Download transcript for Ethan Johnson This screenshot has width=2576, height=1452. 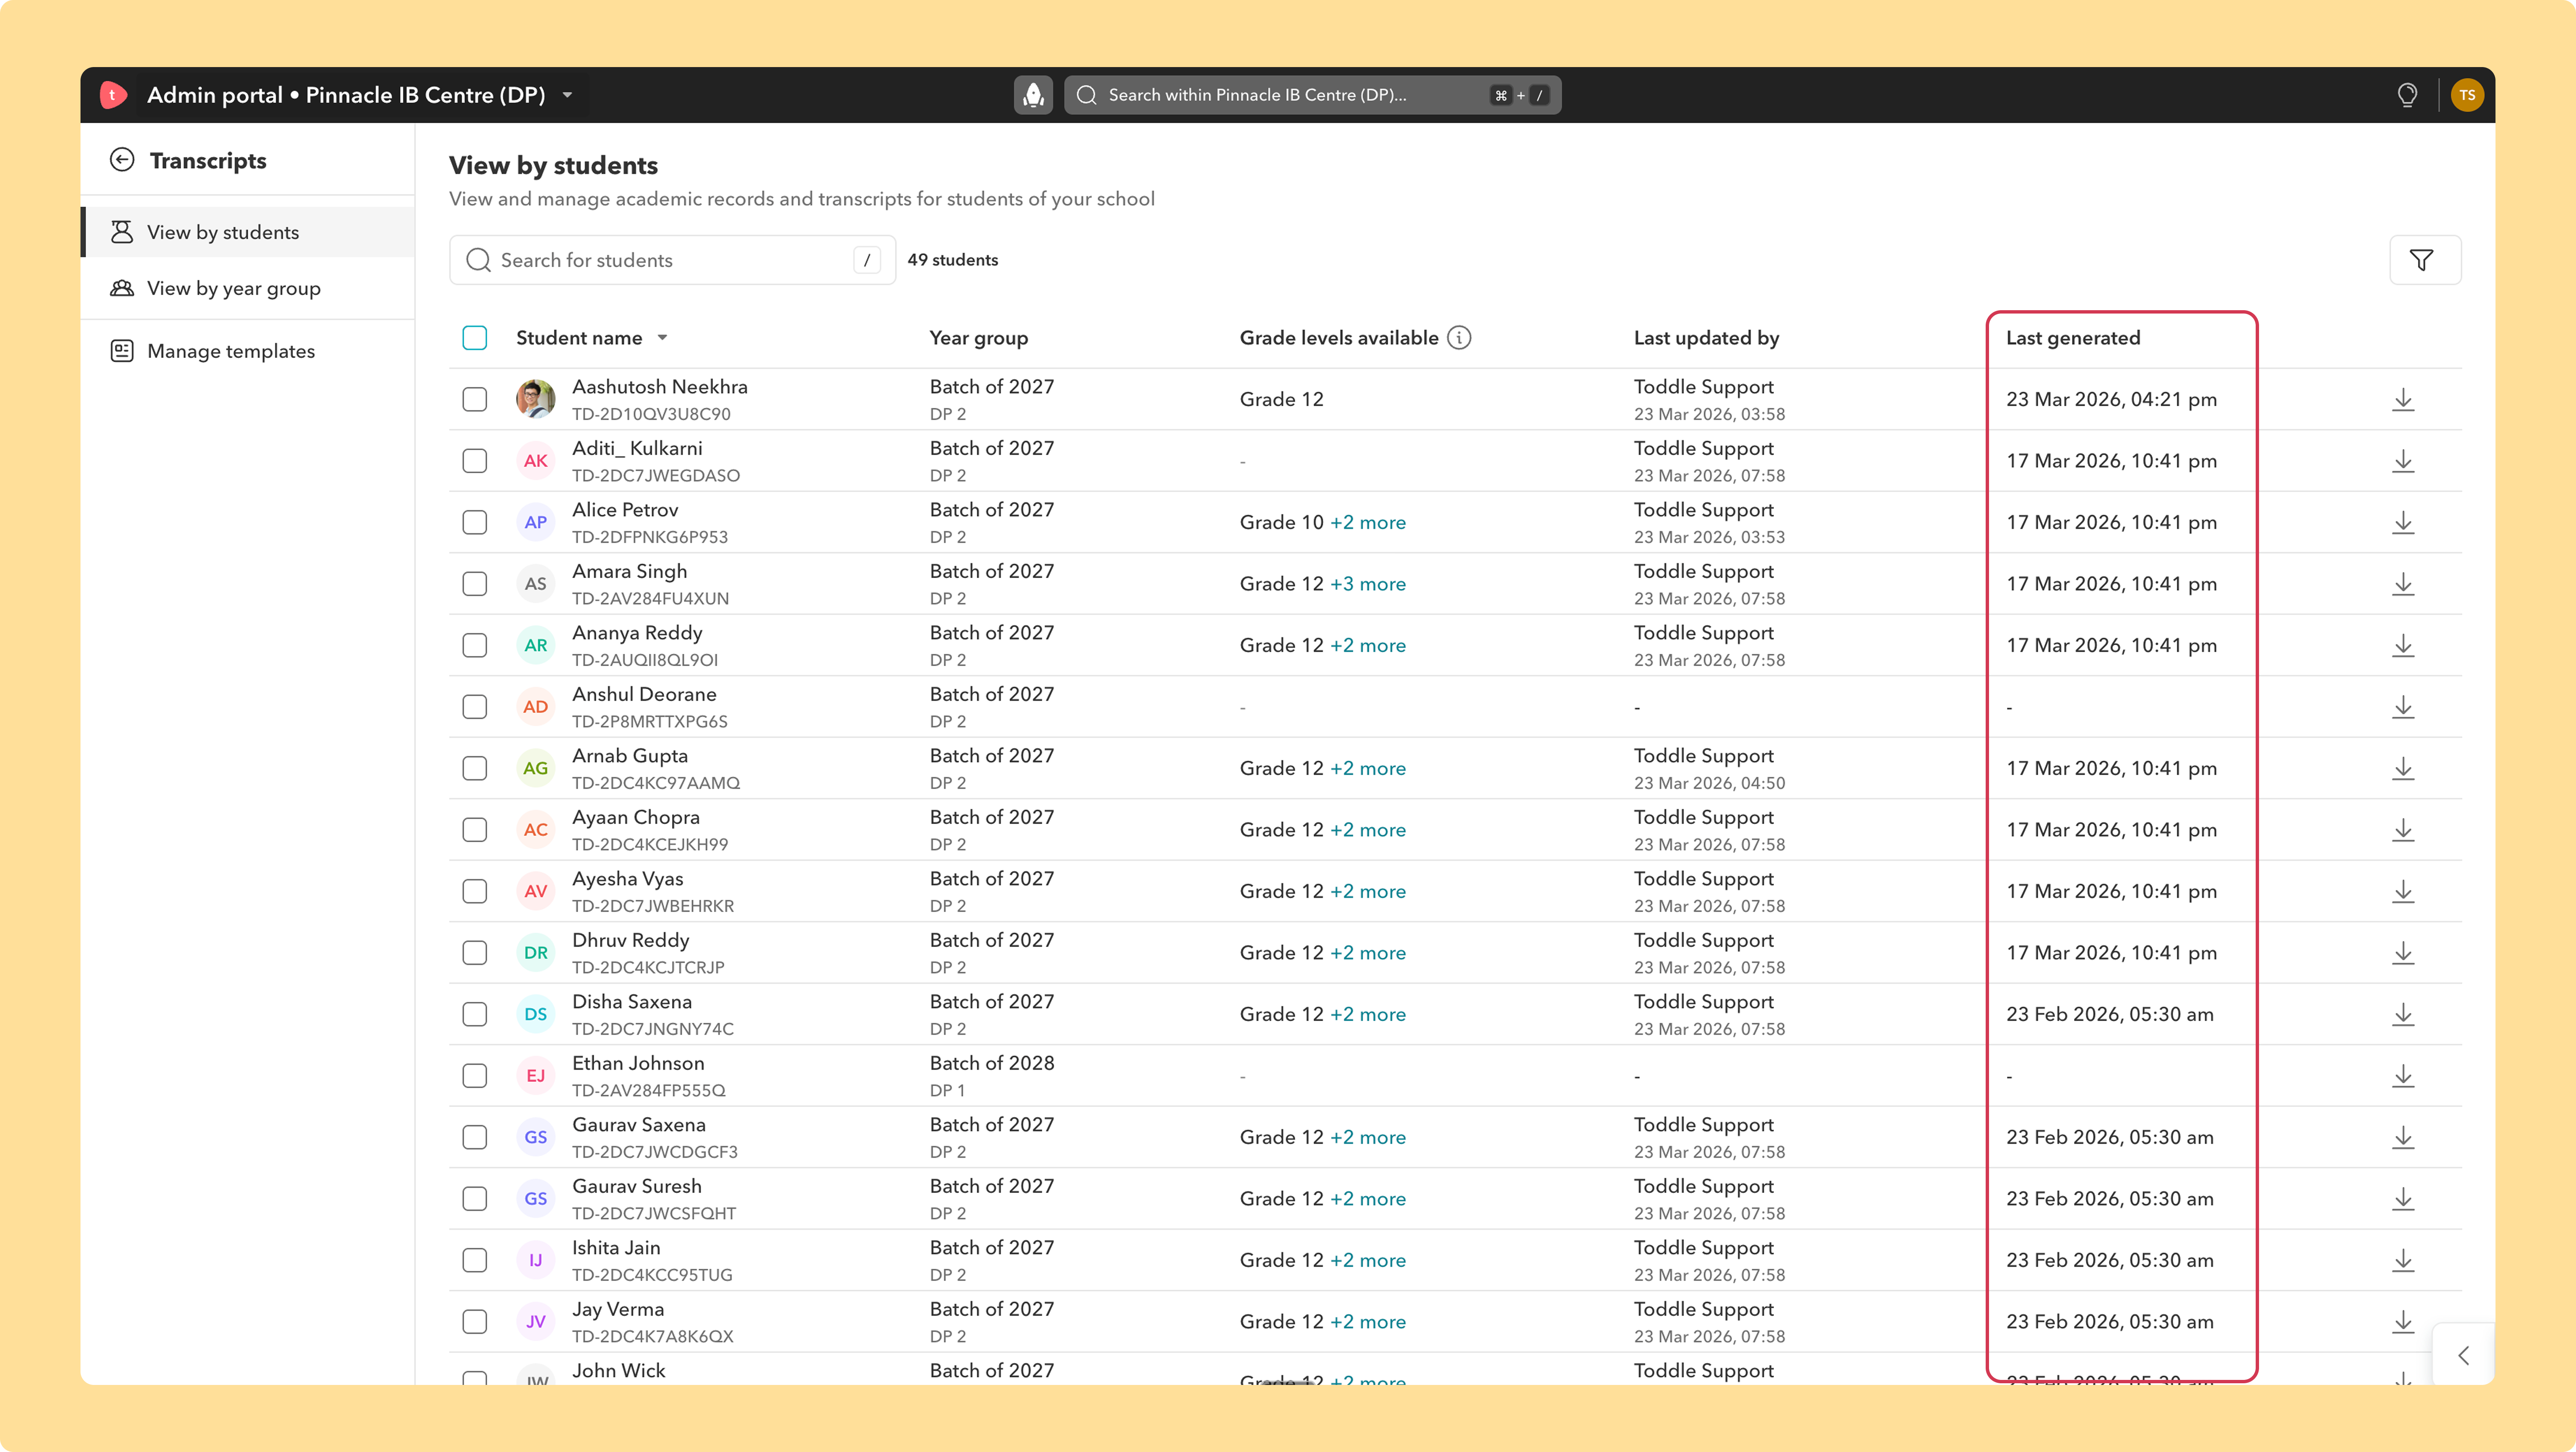click(2403, 1076)
